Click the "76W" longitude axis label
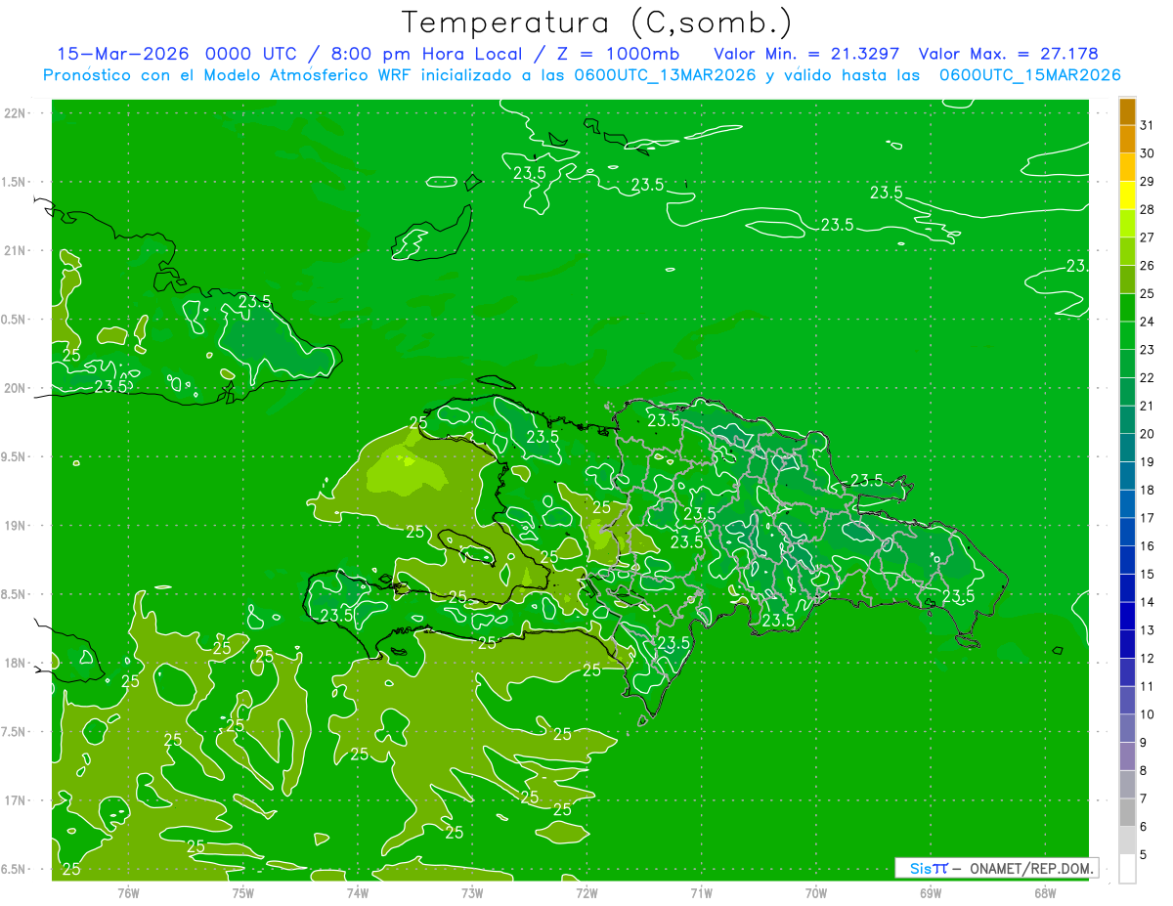Viewport: 1173px width, 906px height. click(128, 892)
